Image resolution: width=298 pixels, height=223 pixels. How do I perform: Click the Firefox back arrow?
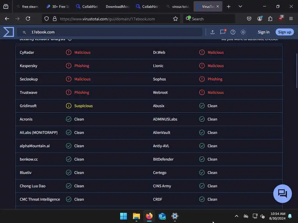click(x=7, y=19)
